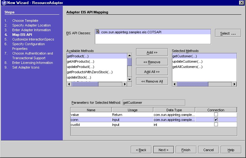Go back with the < Back button

(x=141, y=150)
